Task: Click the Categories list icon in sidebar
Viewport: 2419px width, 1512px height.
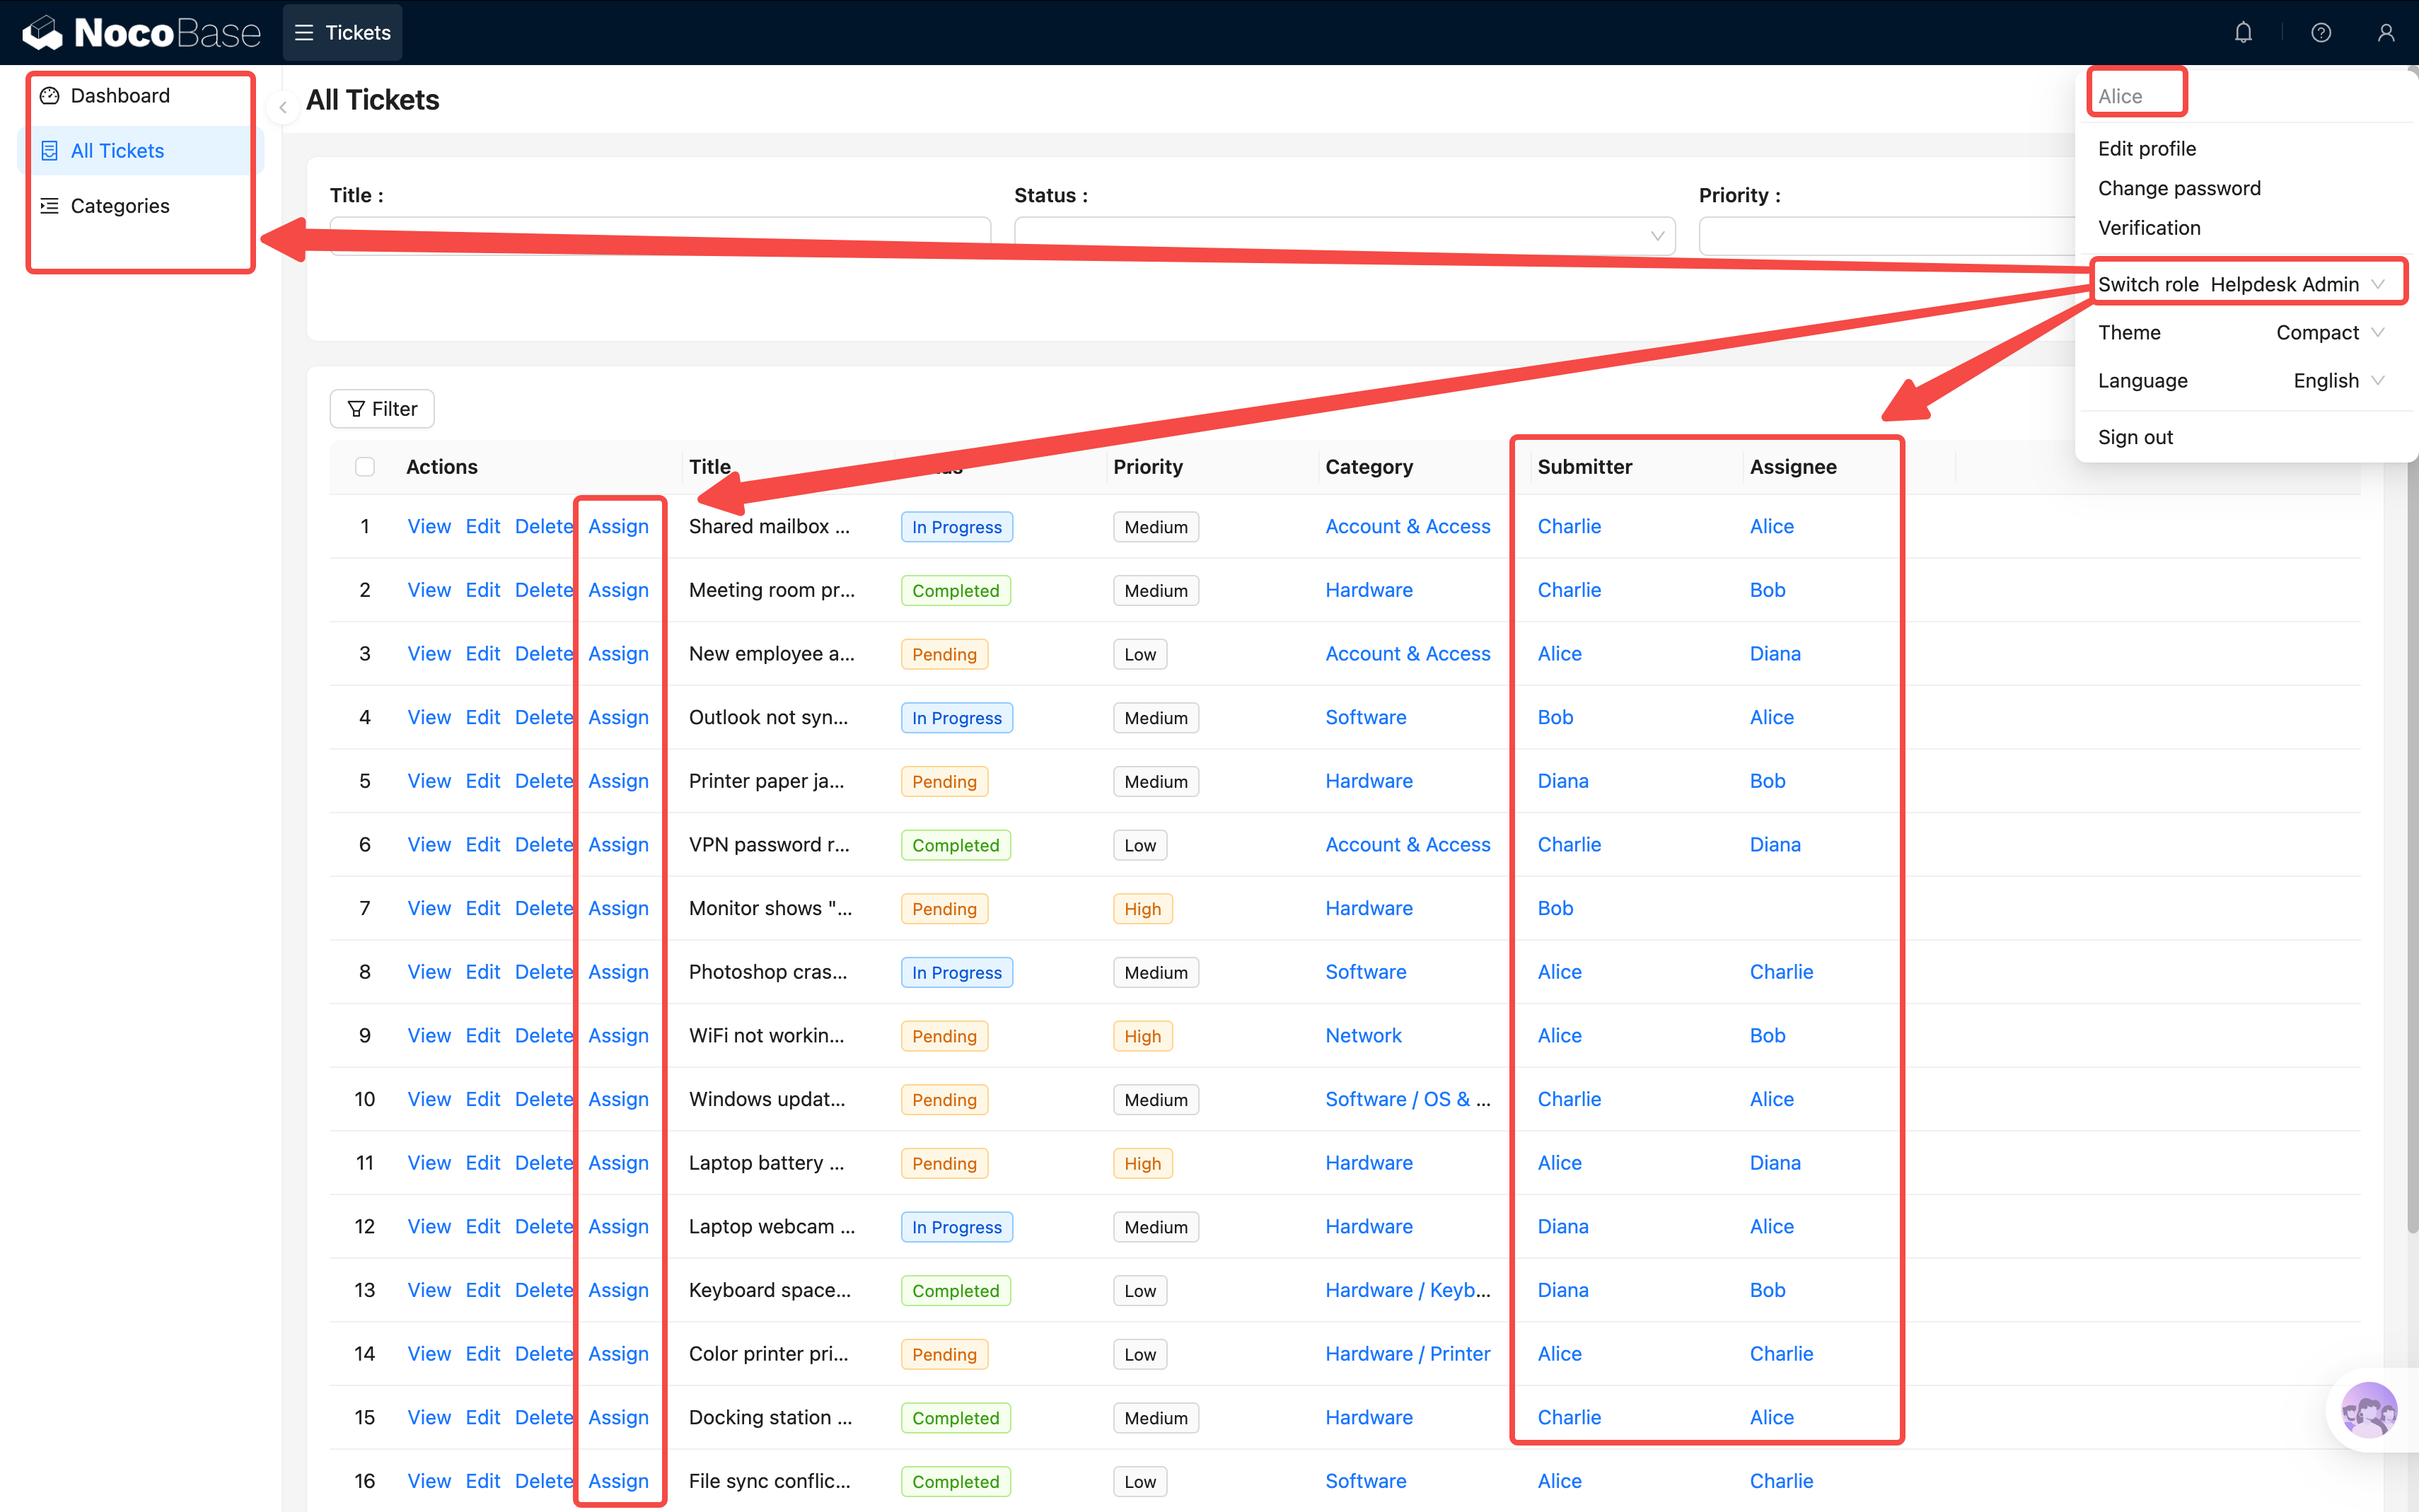Action: [x=49, y=206]
